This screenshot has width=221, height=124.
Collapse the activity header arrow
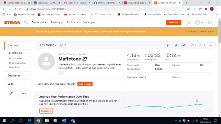pyautogui.click(x=210, y=45)
